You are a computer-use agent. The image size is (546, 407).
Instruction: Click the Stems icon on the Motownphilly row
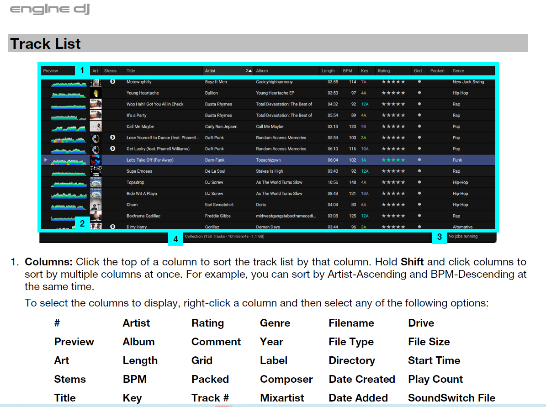(112, 81)
